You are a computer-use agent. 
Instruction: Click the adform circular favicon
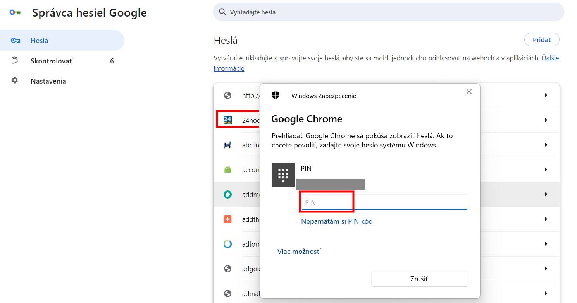click(x=227, y=244)
